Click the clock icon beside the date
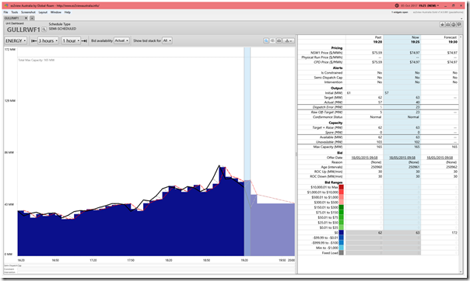The image size is (470, 281). point(397,5)
